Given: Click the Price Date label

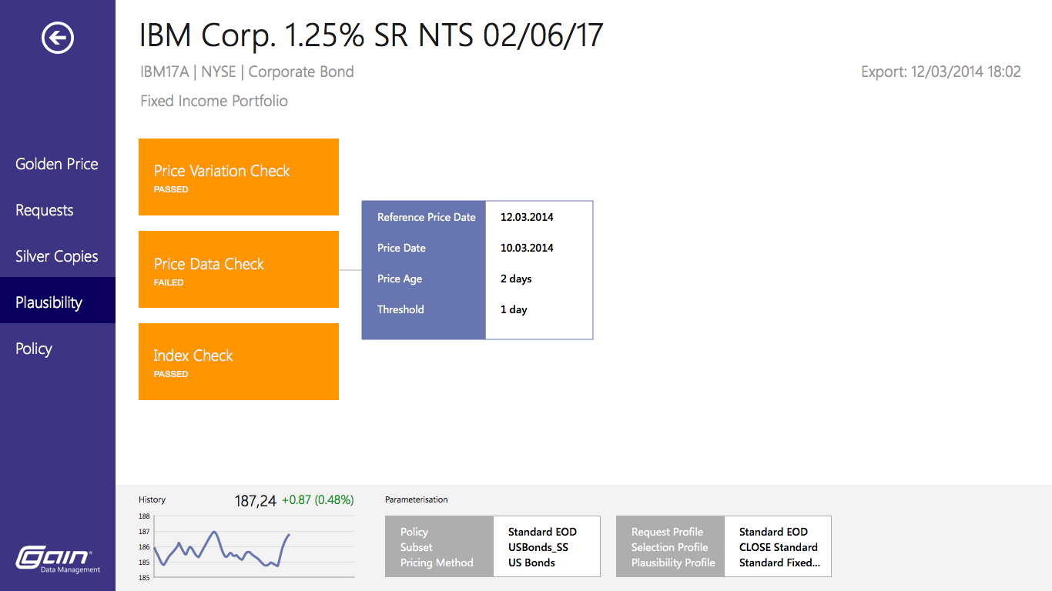Looking at the screenshot, I should pyautogui.click(x=401, y=248).
